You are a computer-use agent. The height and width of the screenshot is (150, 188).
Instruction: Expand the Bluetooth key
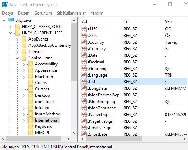point(24,77)
